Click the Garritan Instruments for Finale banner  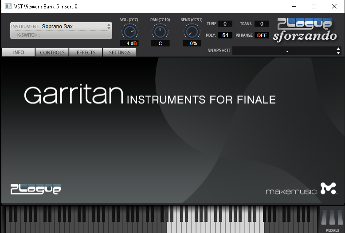(149, 95)
